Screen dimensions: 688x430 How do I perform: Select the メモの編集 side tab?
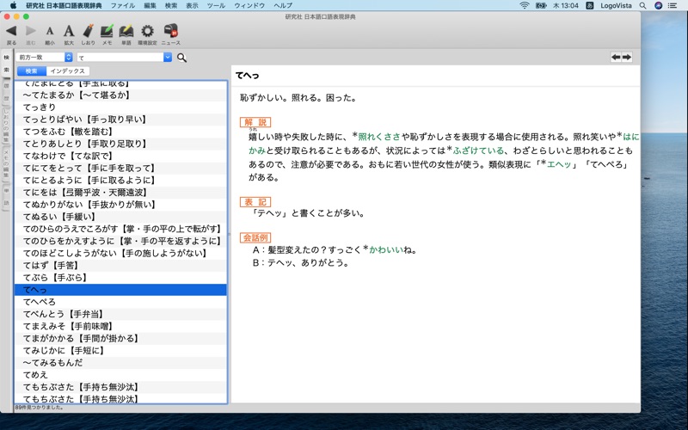pos(7,163)
